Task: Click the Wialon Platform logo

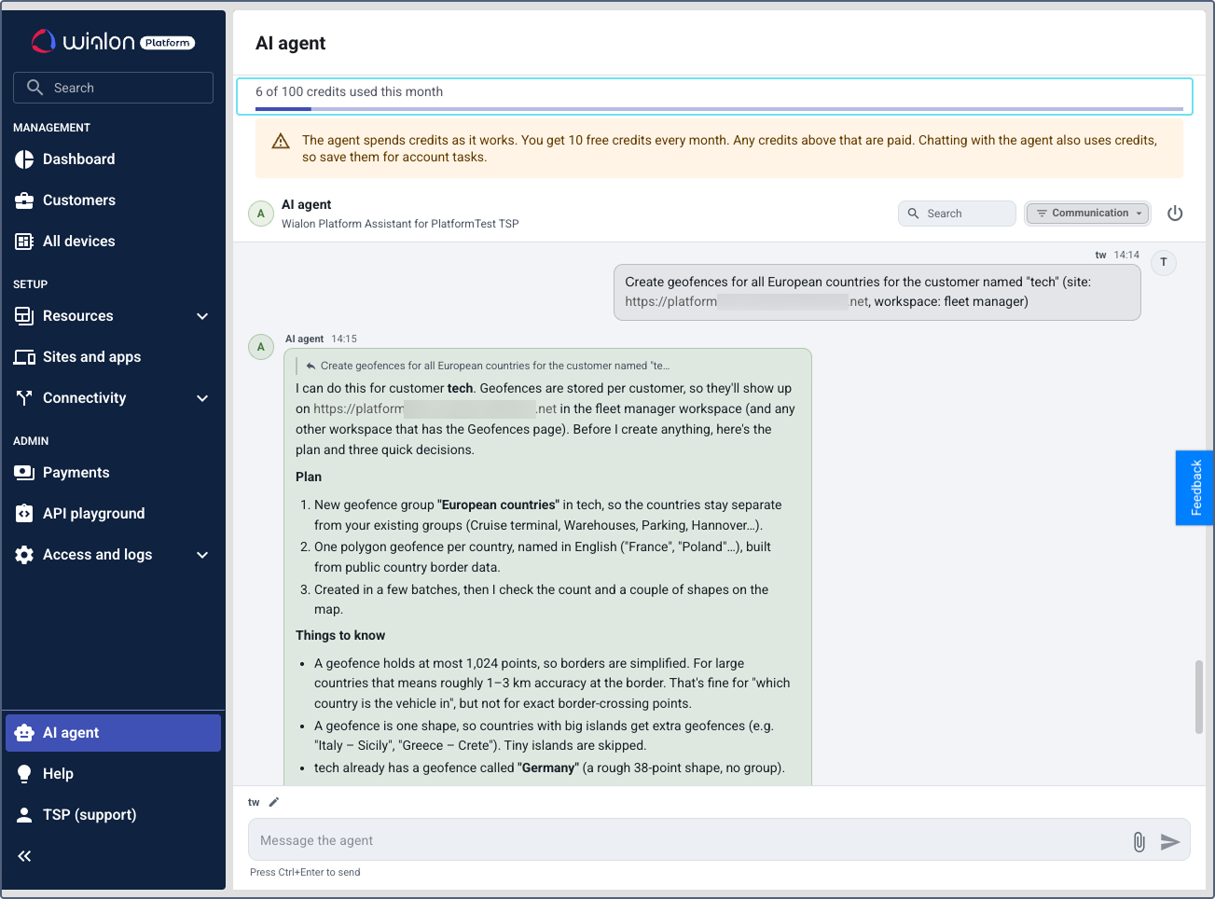Action: [113, 42]
